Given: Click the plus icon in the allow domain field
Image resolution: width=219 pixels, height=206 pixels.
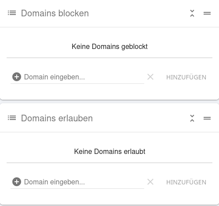Looking at the screenshot, I should [17, 182].
